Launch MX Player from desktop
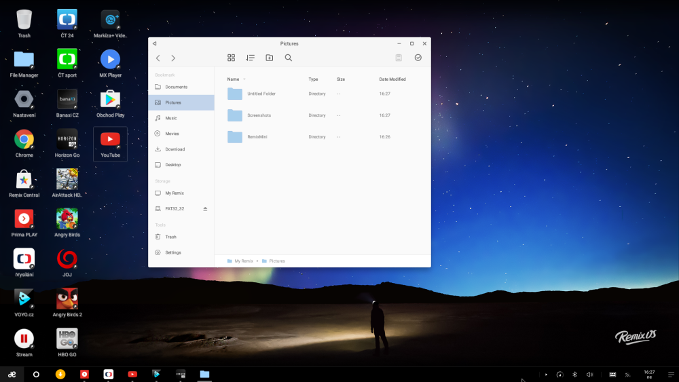 pyautogui.click(x=111, y=64)
